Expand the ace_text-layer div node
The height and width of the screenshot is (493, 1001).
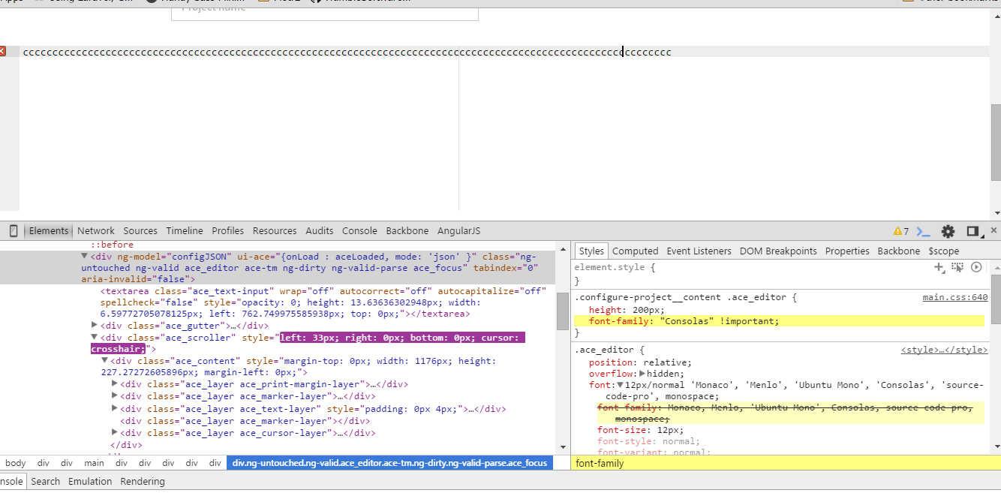point(115,408)
